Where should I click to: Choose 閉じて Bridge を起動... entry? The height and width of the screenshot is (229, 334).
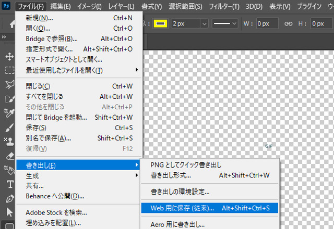(79, 118)
